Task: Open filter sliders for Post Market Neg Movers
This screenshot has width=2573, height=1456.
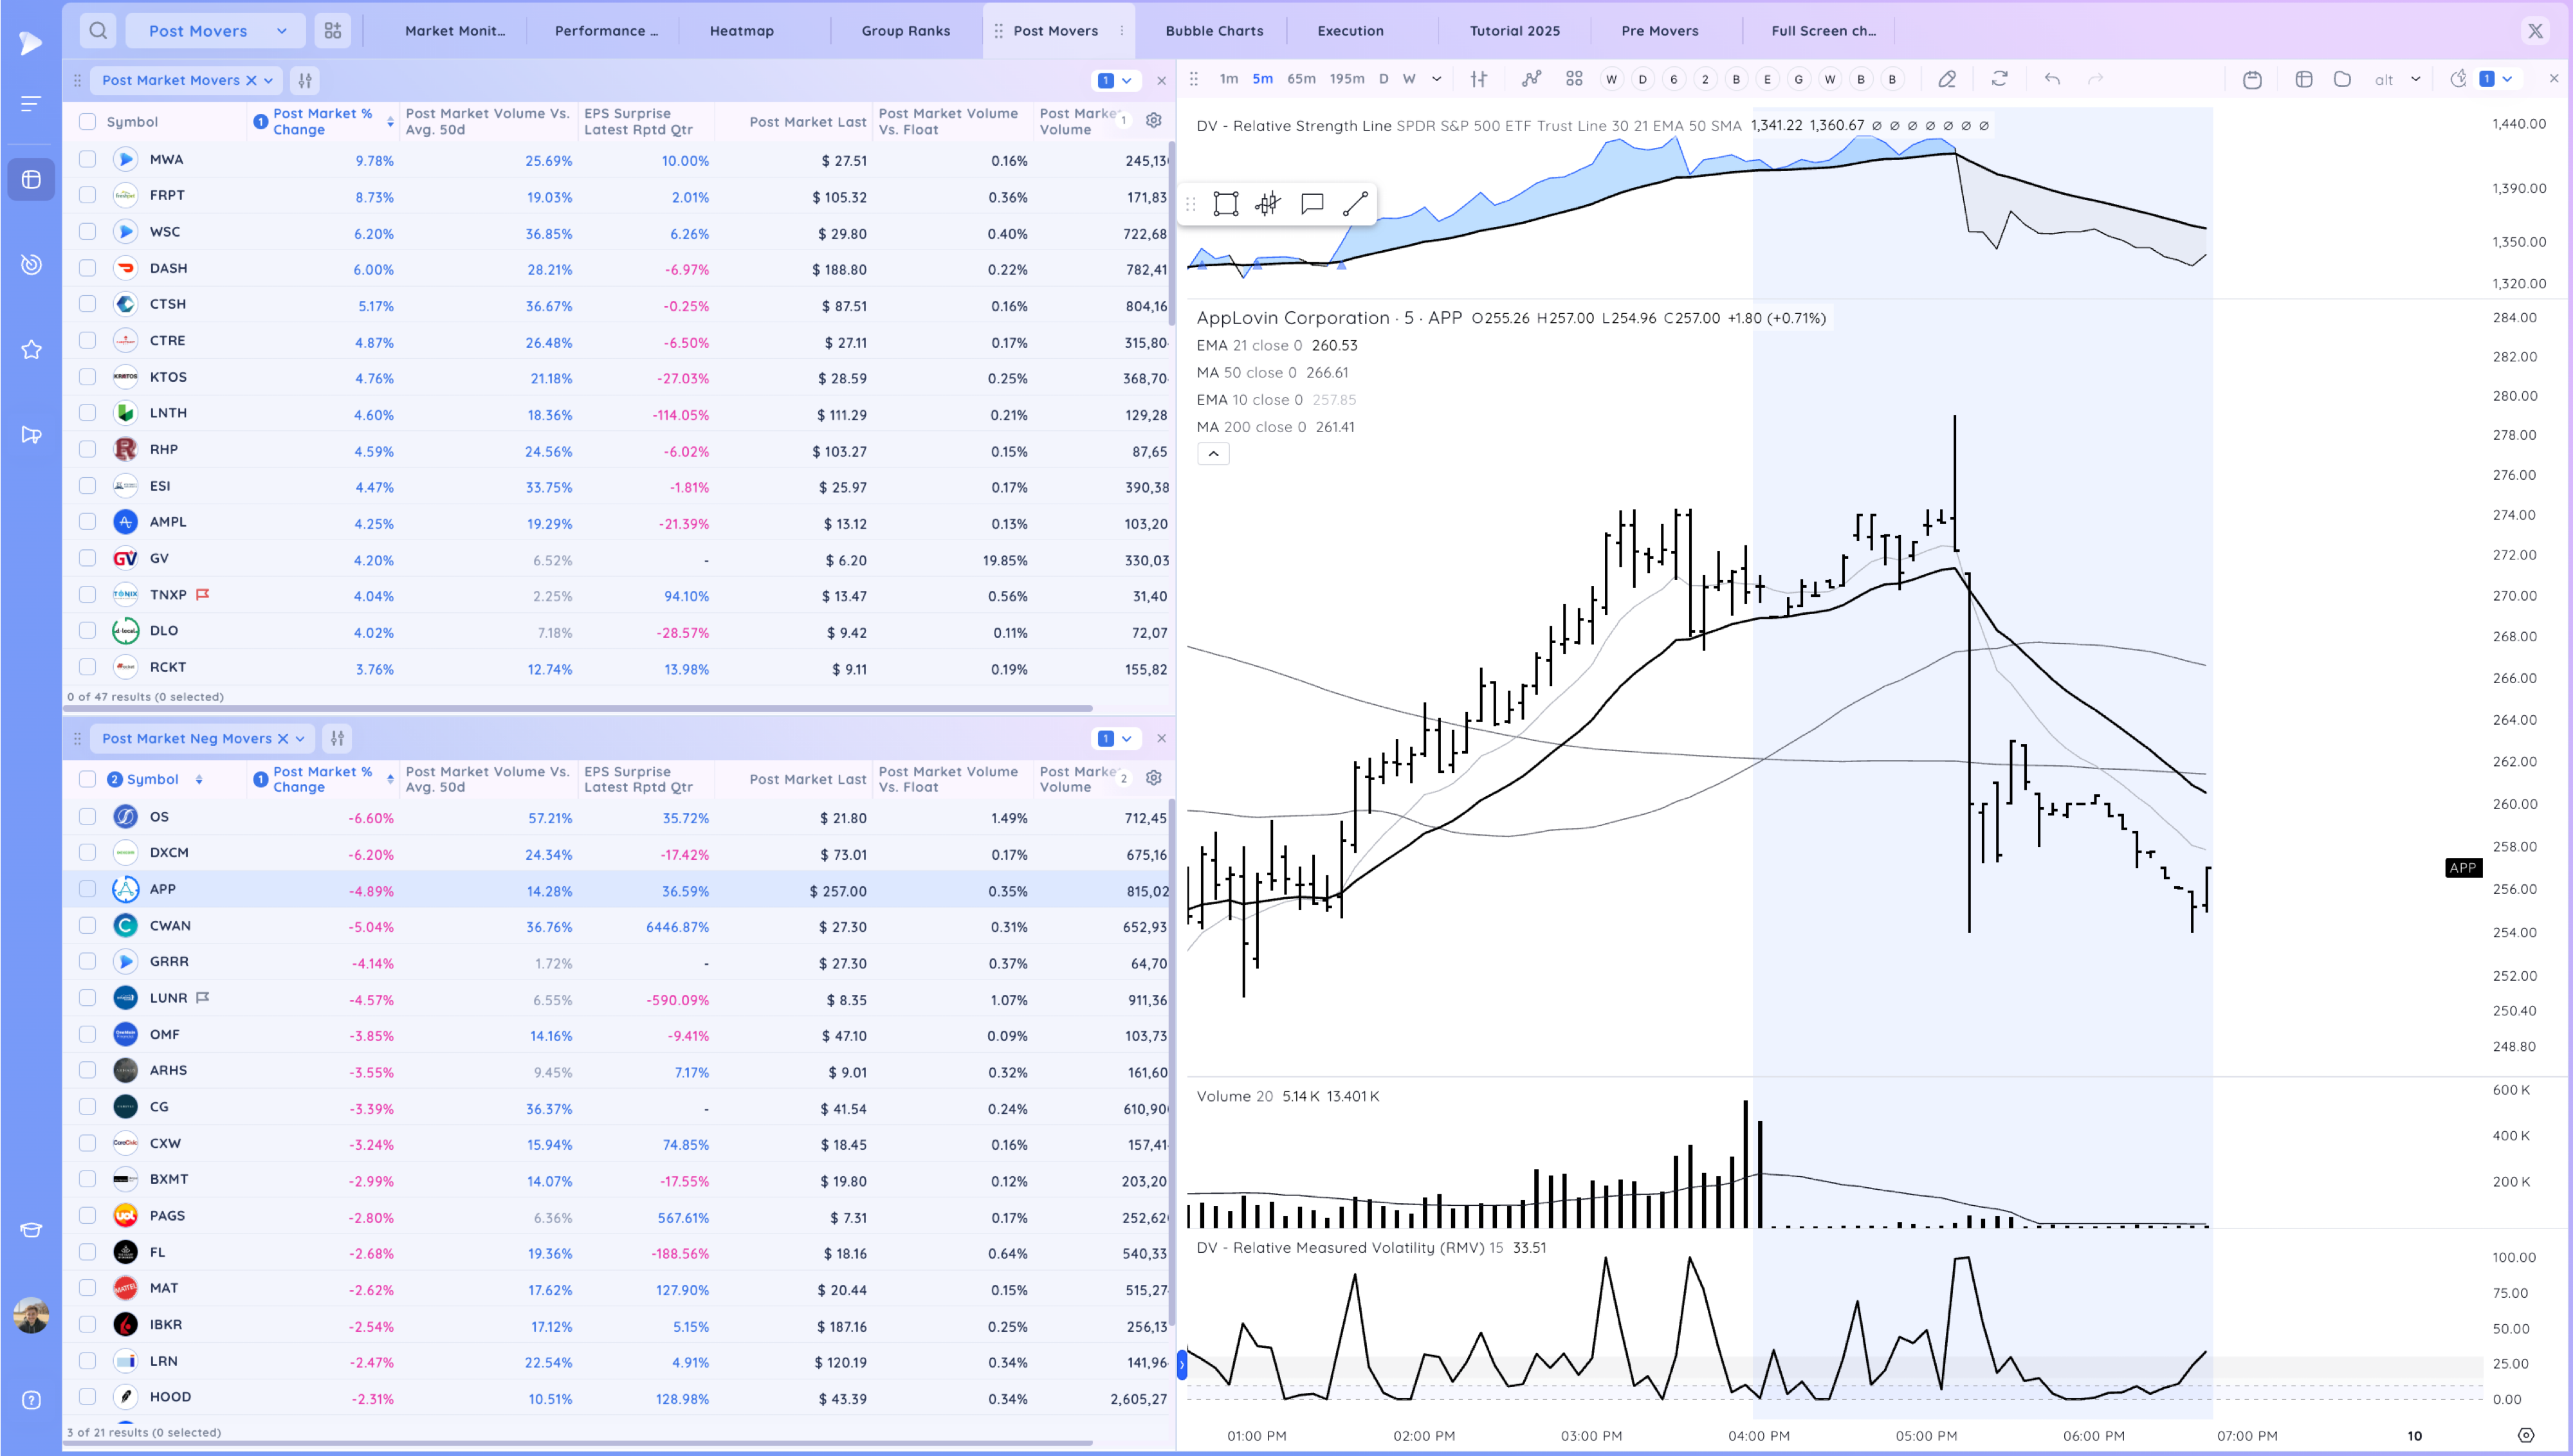Action: click(x=337, y=738)
